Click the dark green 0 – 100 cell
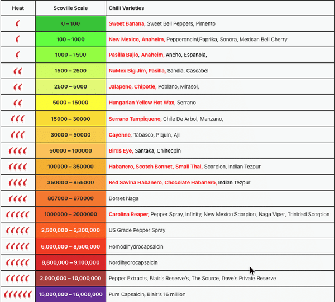 (70, 23)
